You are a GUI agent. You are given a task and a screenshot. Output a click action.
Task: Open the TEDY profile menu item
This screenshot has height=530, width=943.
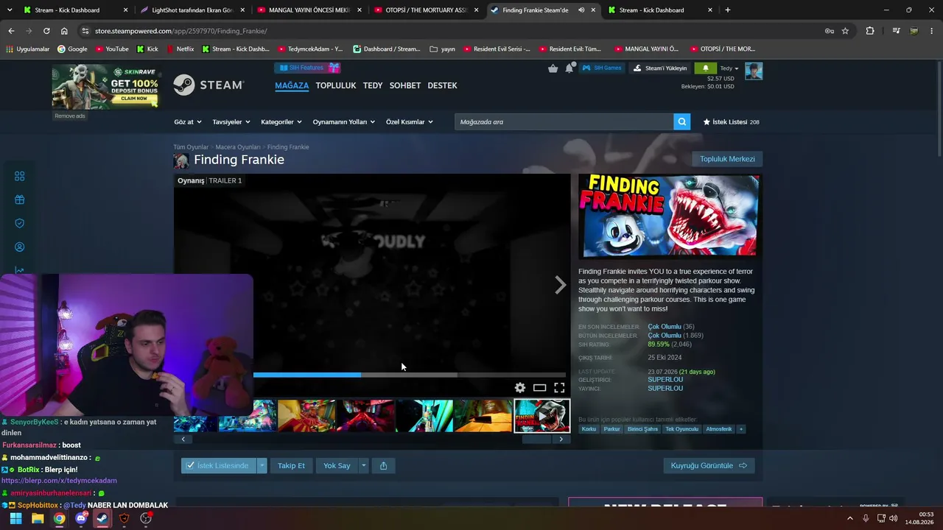click(373, 85)
